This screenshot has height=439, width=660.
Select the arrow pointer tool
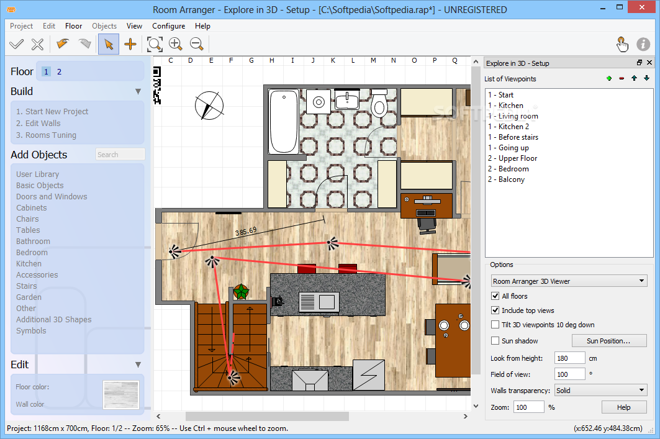tap(109, 44)
